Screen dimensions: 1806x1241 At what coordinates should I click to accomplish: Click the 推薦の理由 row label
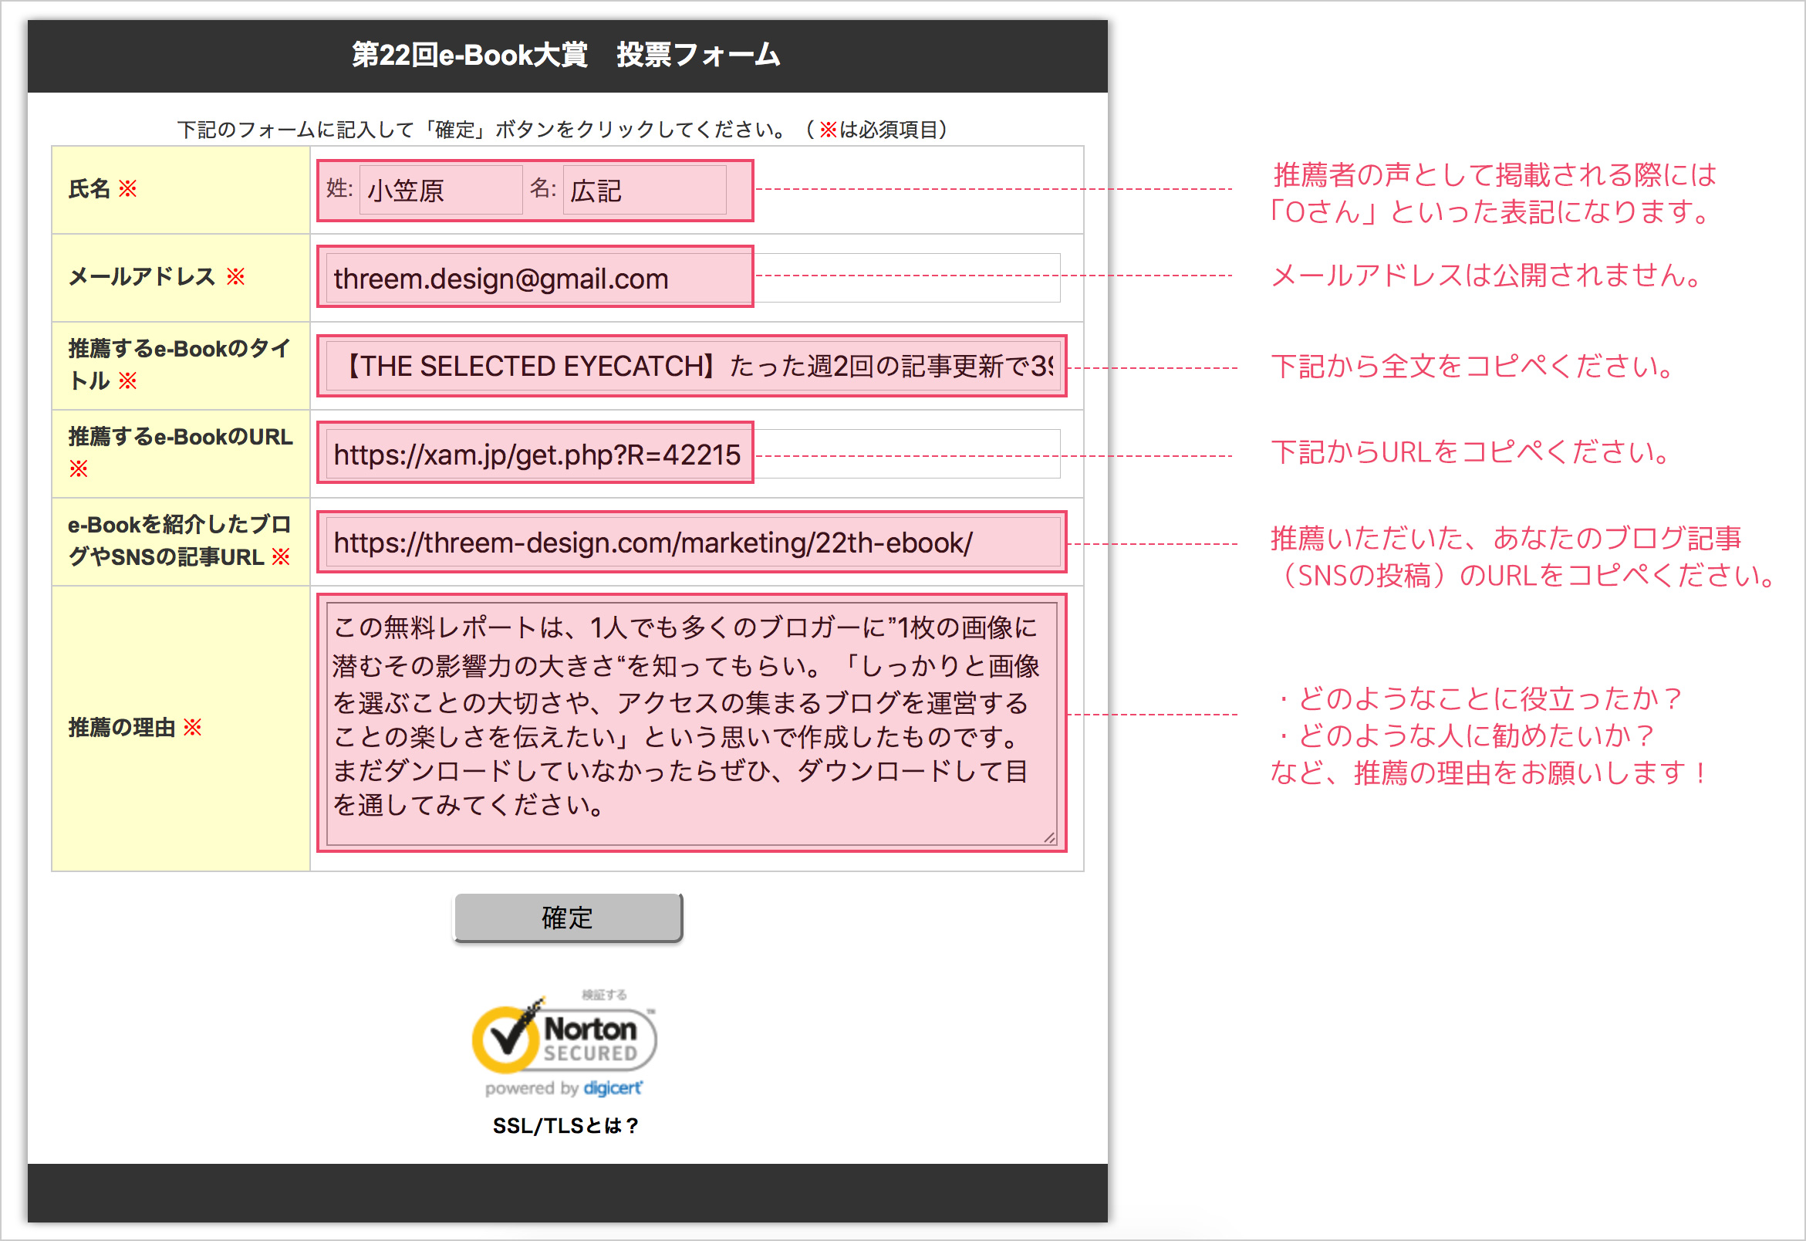121,728
